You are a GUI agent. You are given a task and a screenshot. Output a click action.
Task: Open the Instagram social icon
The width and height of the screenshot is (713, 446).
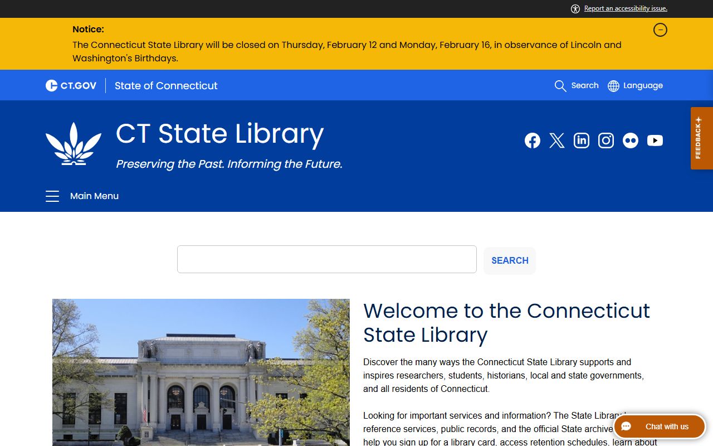click(x=606, y=140)
